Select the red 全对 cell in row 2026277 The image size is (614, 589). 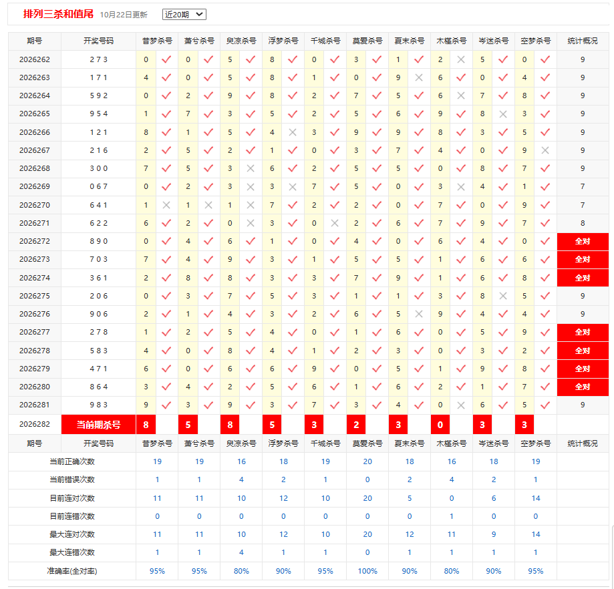(x=583, y=333)
